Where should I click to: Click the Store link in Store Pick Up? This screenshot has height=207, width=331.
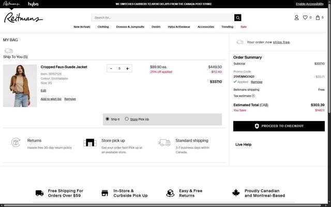[x=134, y=120]
